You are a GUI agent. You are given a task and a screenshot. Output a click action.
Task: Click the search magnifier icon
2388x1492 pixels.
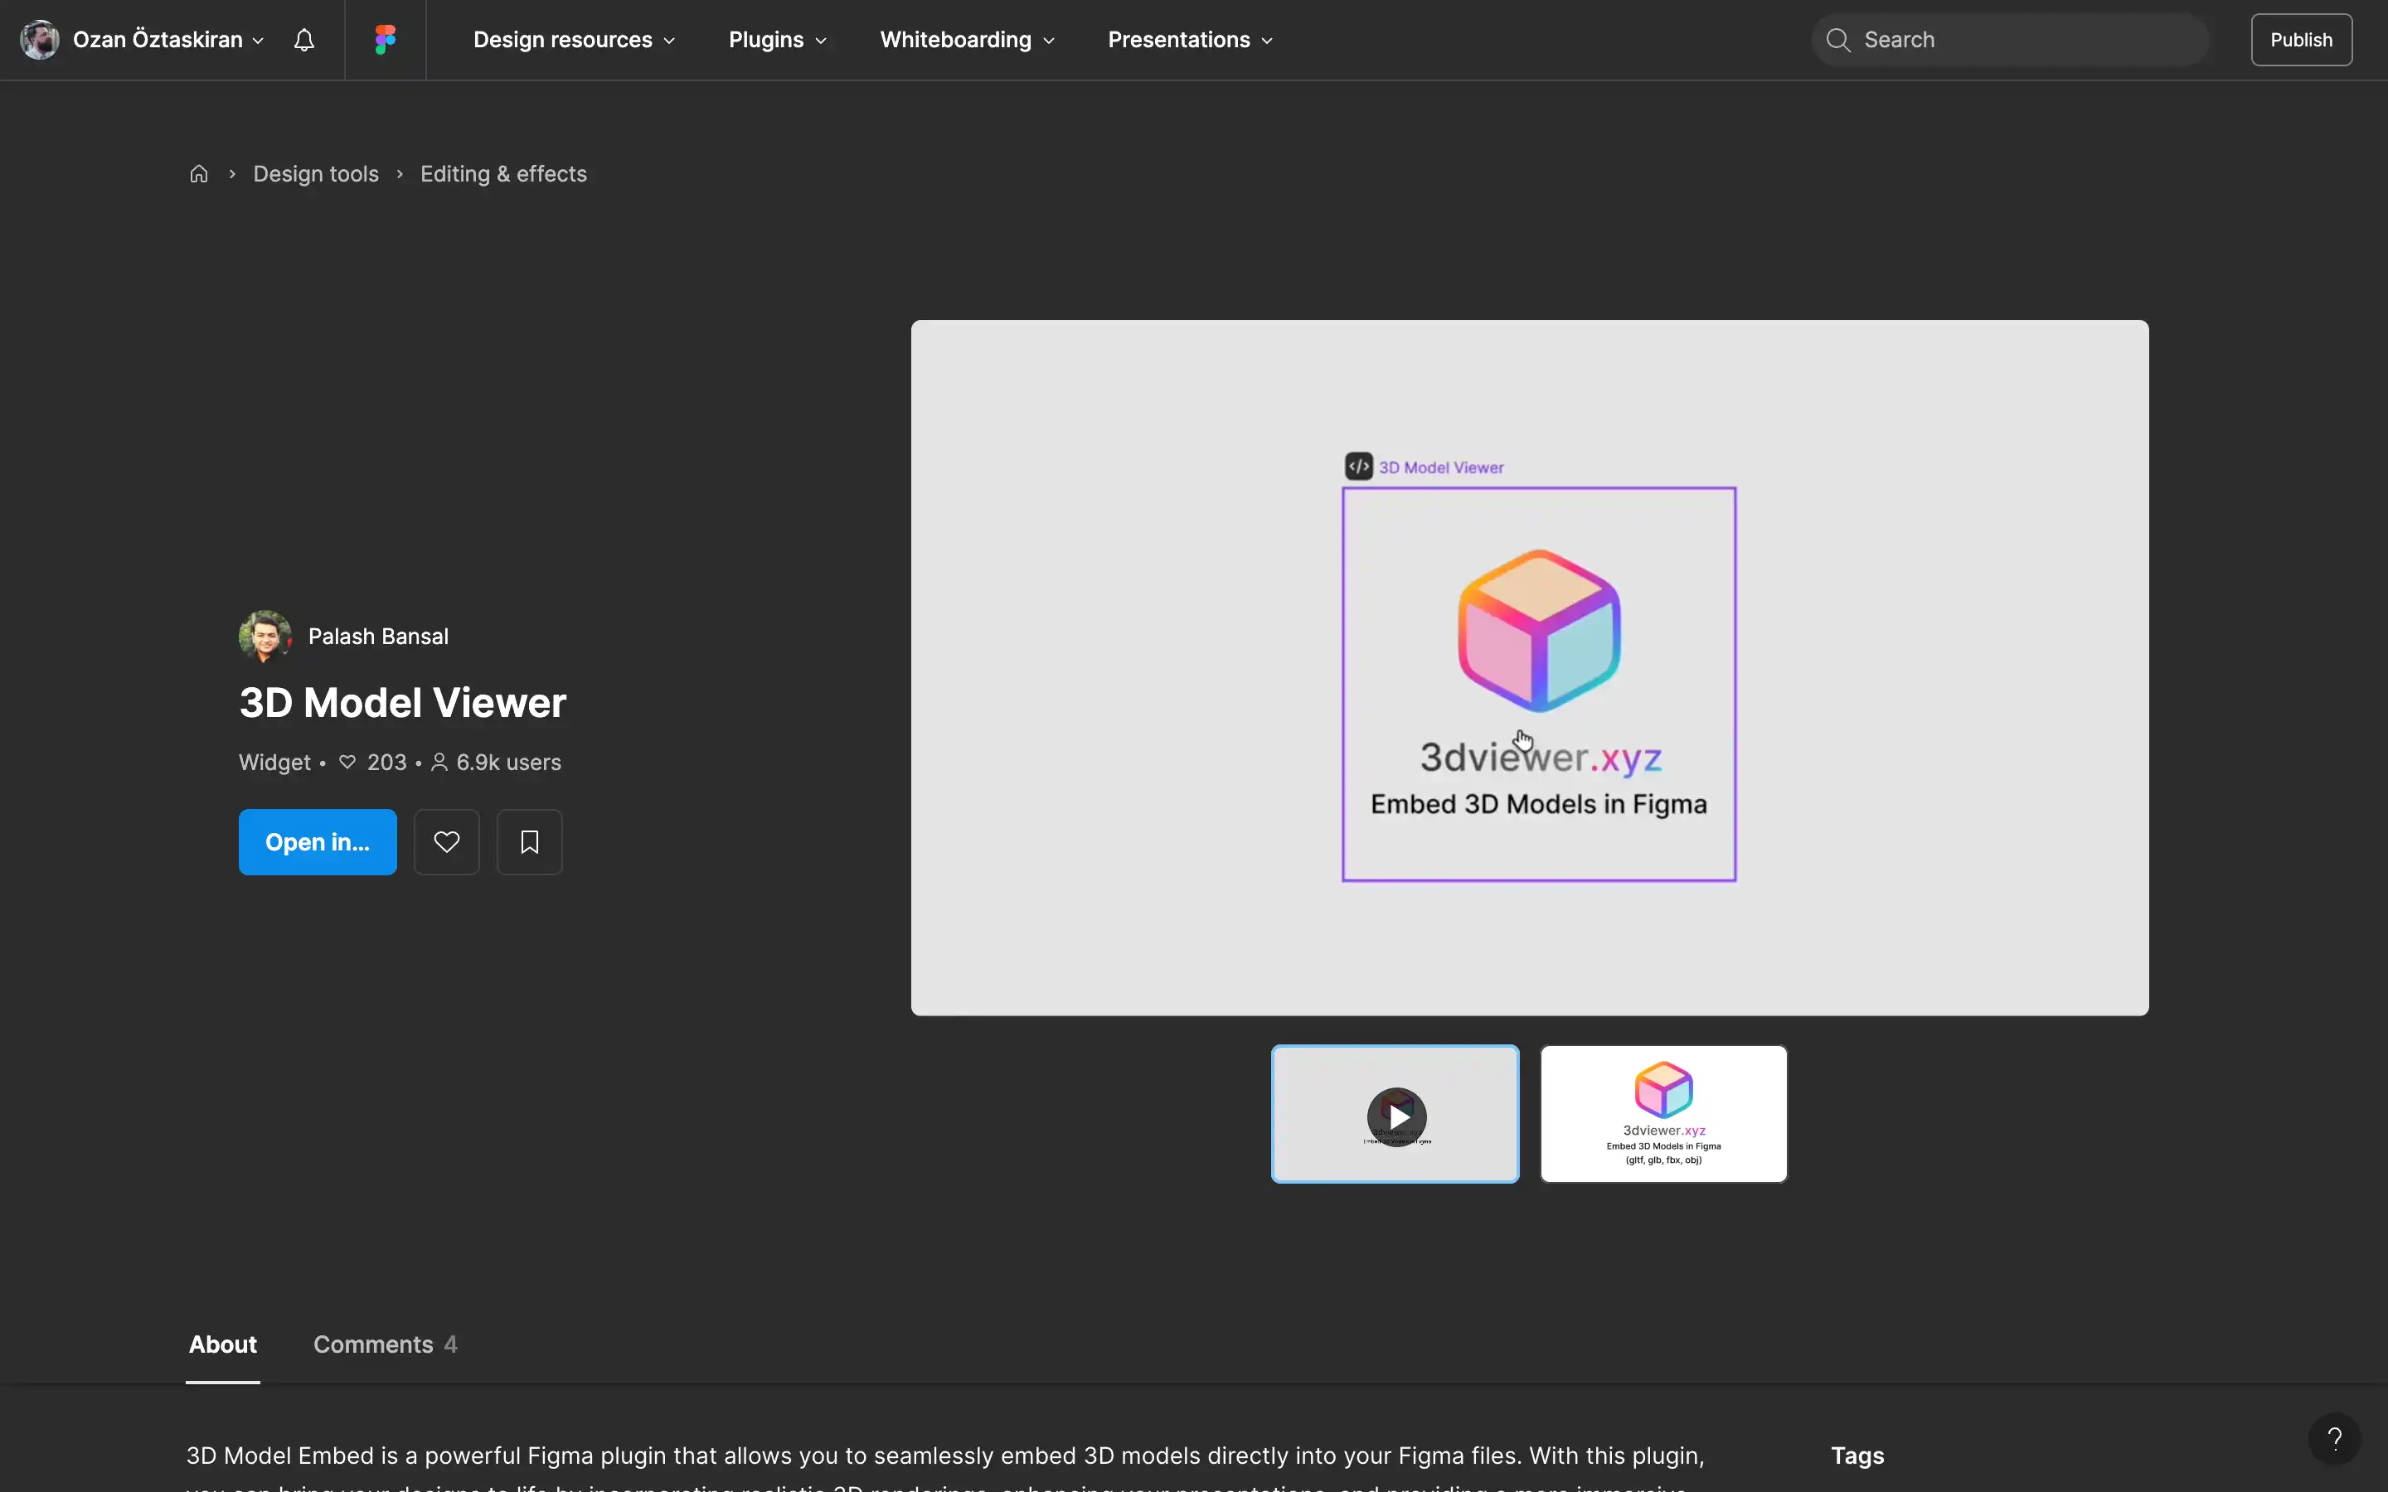(x=1837, y=40)
